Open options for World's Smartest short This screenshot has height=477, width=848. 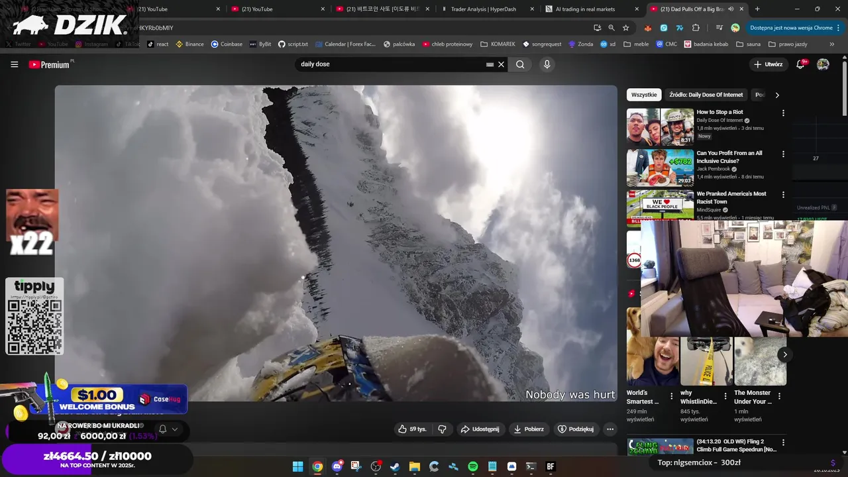[671, 396]
